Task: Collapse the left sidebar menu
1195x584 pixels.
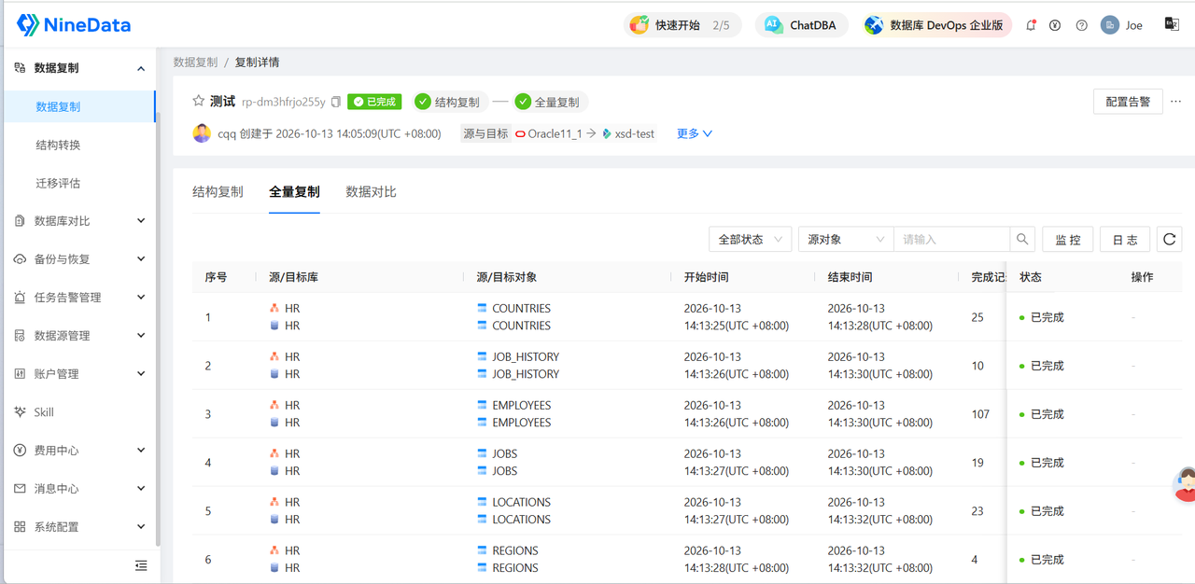Action: [141, 565]
